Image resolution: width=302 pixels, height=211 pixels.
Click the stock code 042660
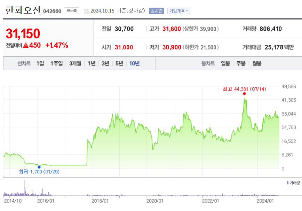coord(52,11)
